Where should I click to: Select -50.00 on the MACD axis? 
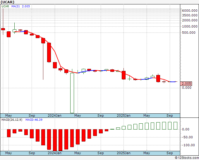point(187,137)
